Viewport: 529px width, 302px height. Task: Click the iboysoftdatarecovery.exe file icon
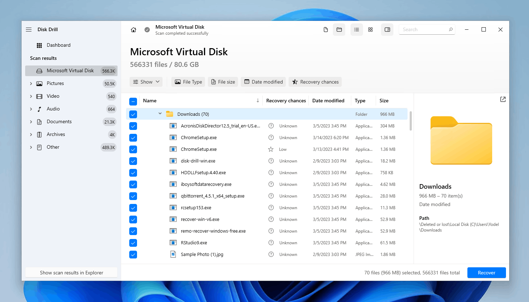tap(173, 184)
